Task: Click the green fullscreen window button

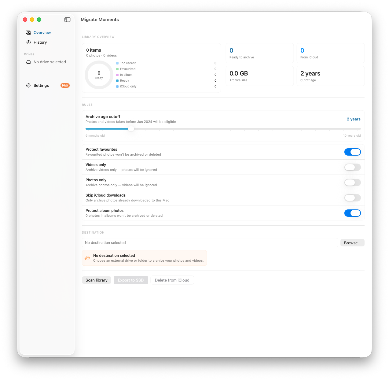Action: point(39,20)
